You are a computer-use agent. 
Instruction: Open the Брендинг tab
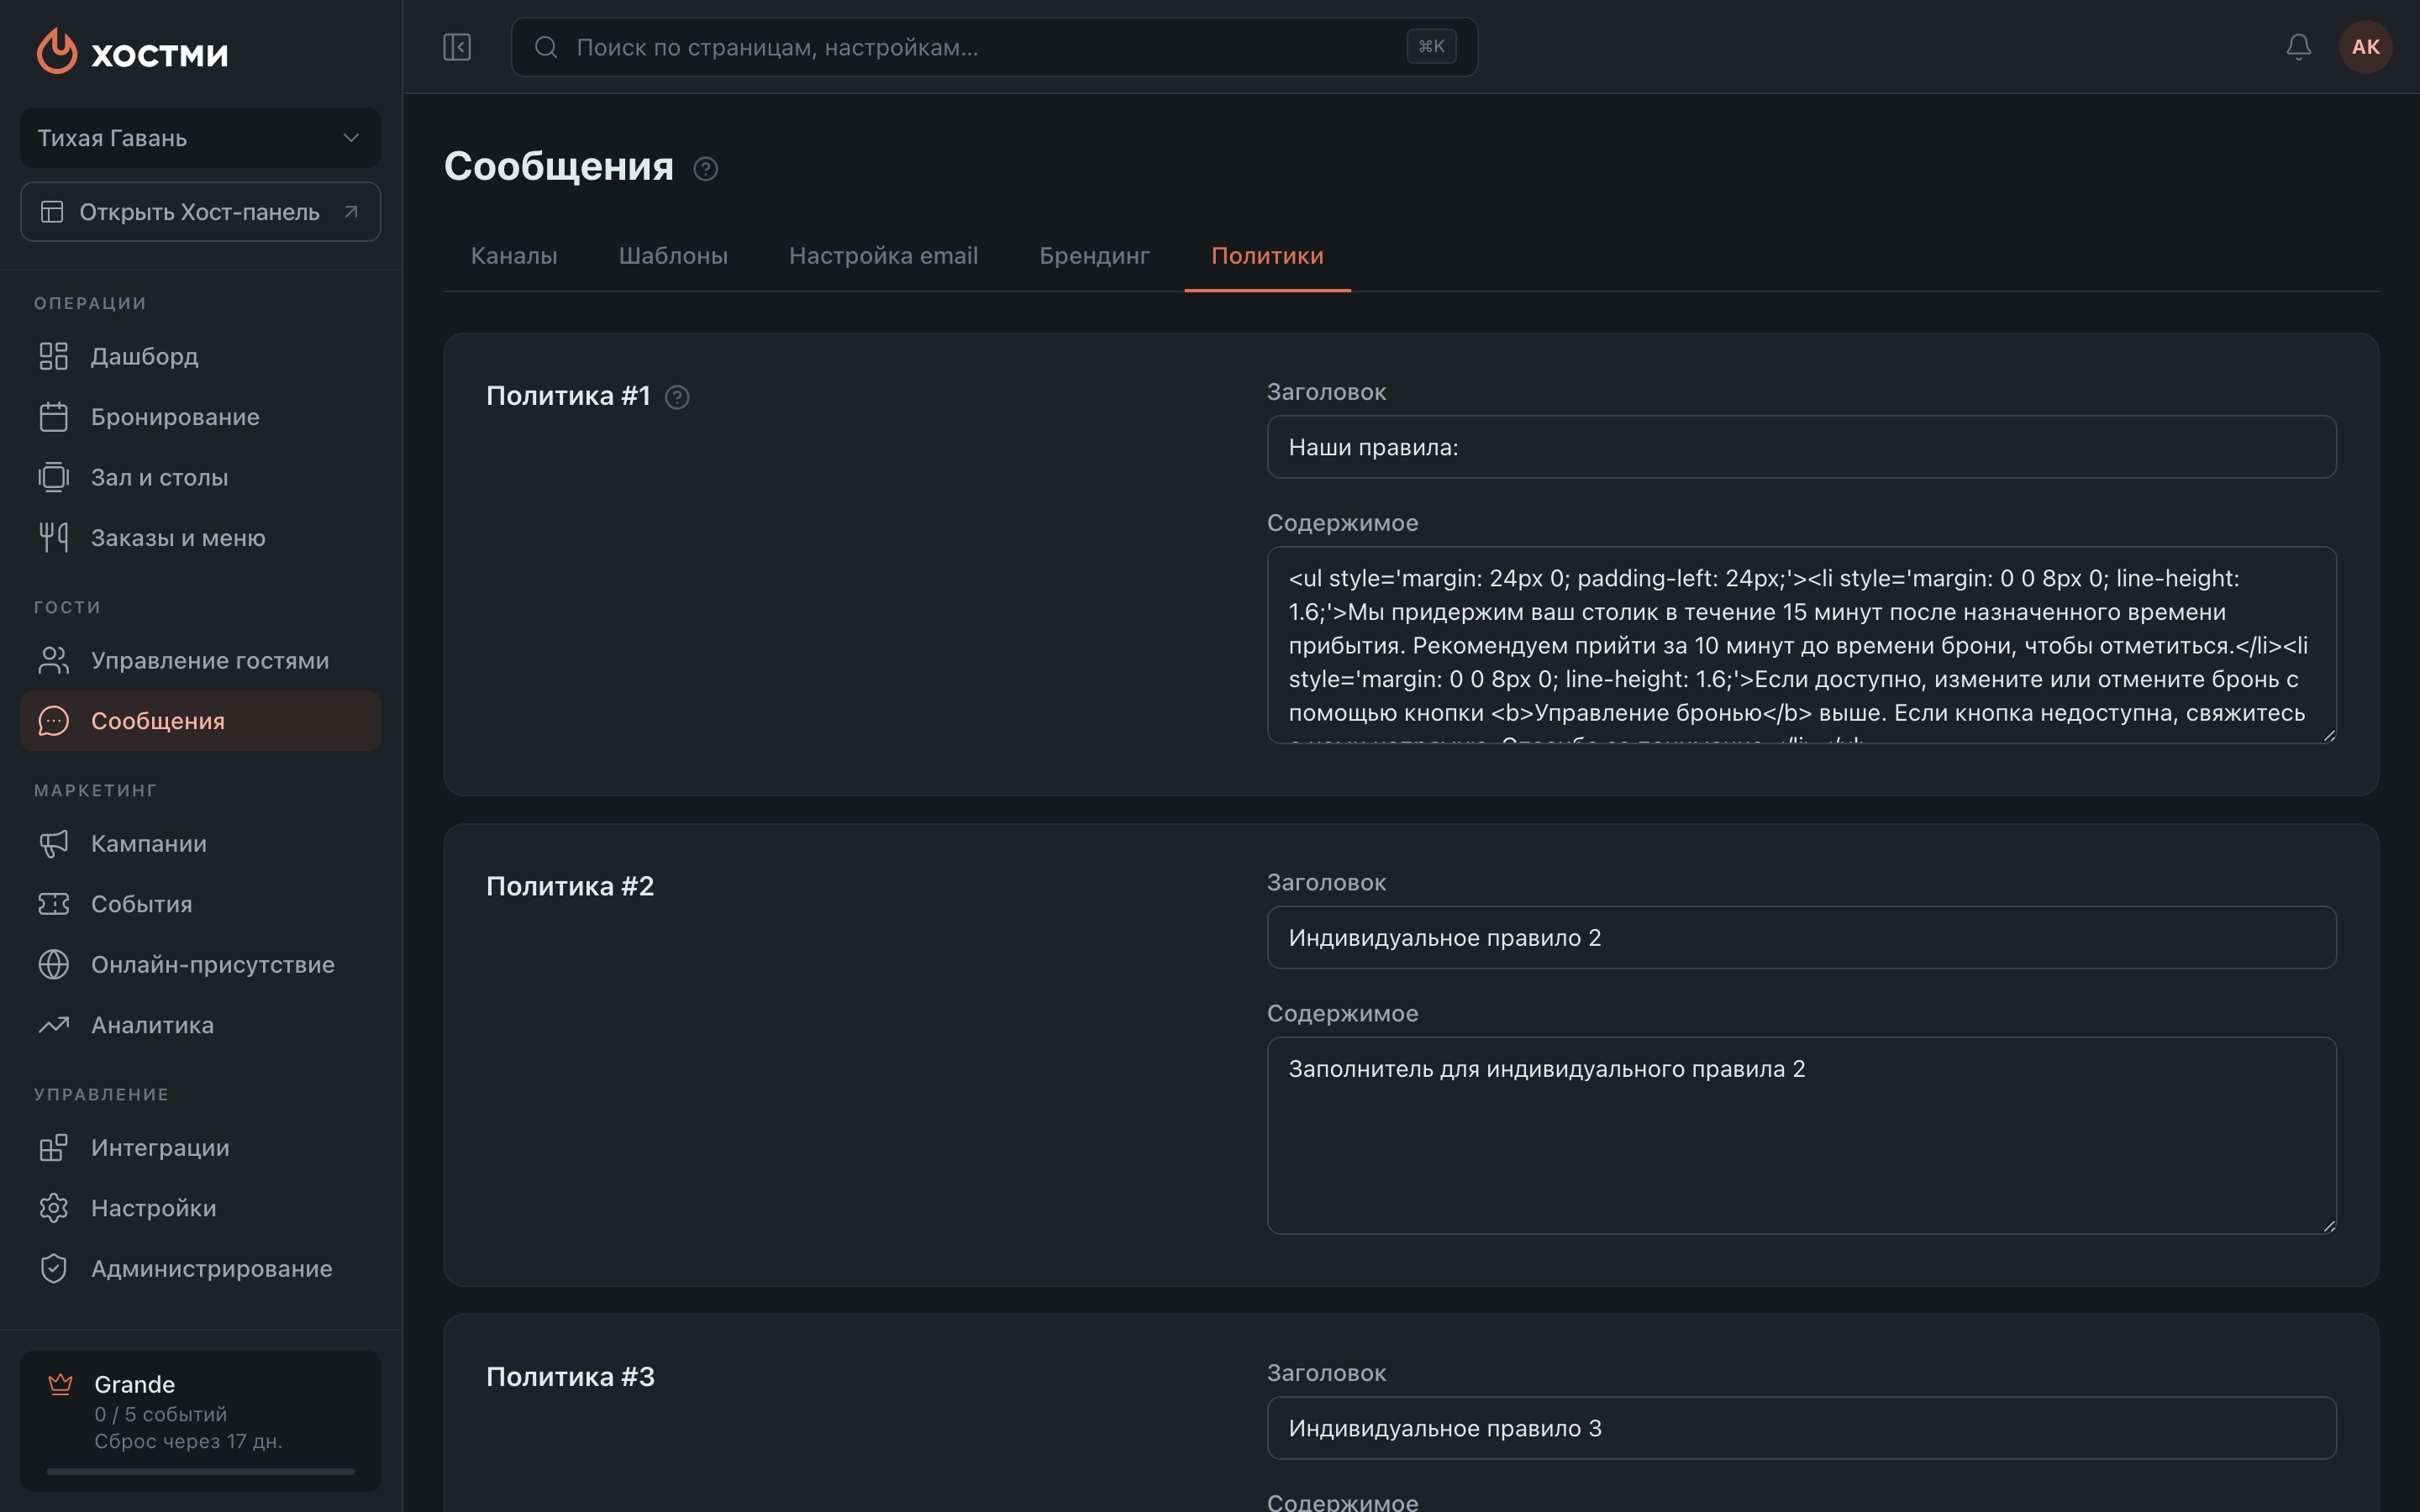tap(1094, 256)
